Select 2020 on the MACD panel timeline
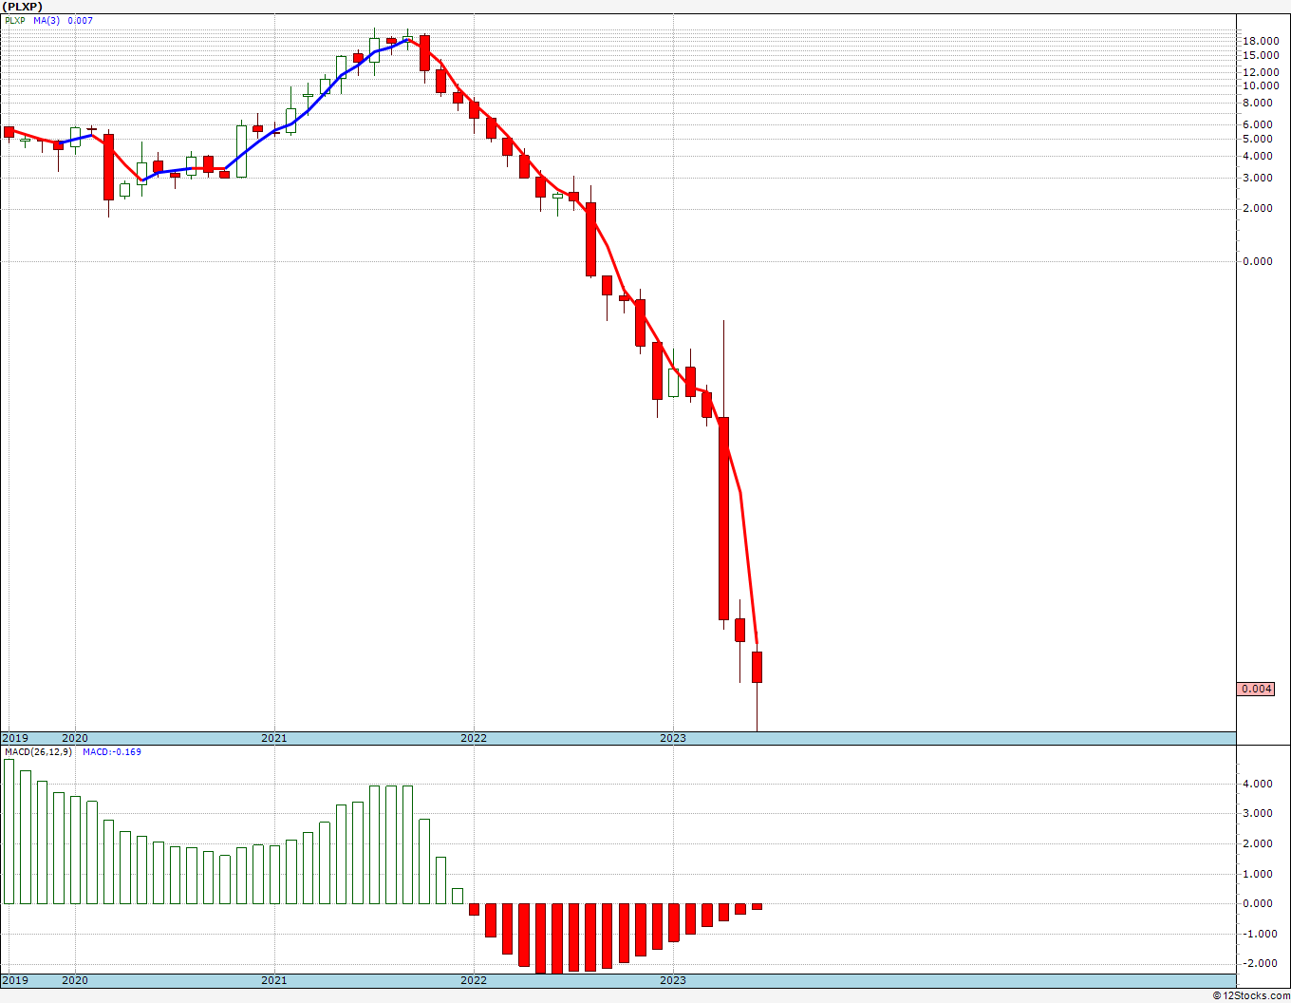Viewport: 1291px width, 1003px height. [x=74, y=980]
